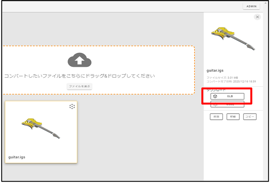The image size is (270, 183).
Task: Click the guitar preview in detail panel
Action: coord(233,39)
